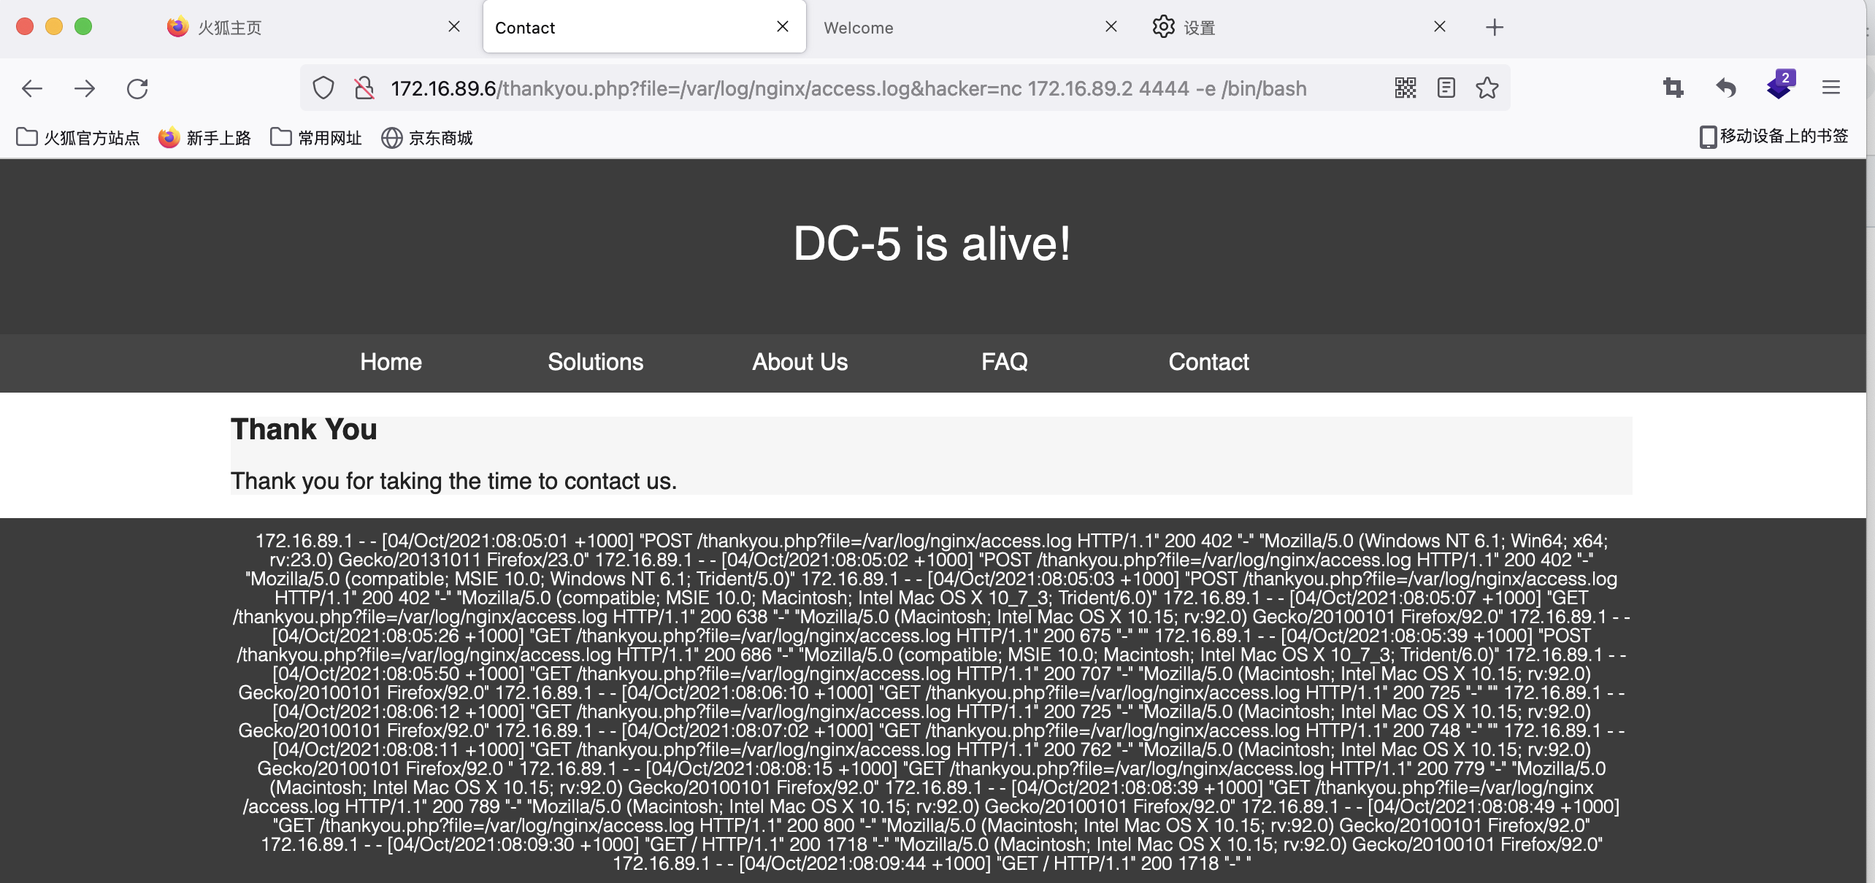Screen dimensions: 1875x883
Task: Open the purple extension with badge 2
Action: [1779, 87]
